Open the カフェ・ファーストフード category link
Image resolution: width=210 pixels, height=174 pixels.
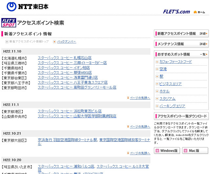(x=176, y=62)
